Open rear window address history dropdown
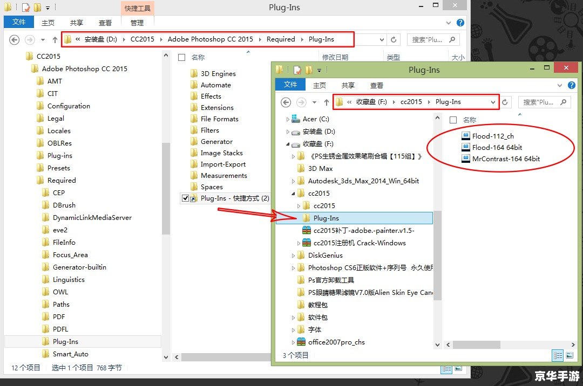Viewport: 583px width, 386px height. (382, 39)
